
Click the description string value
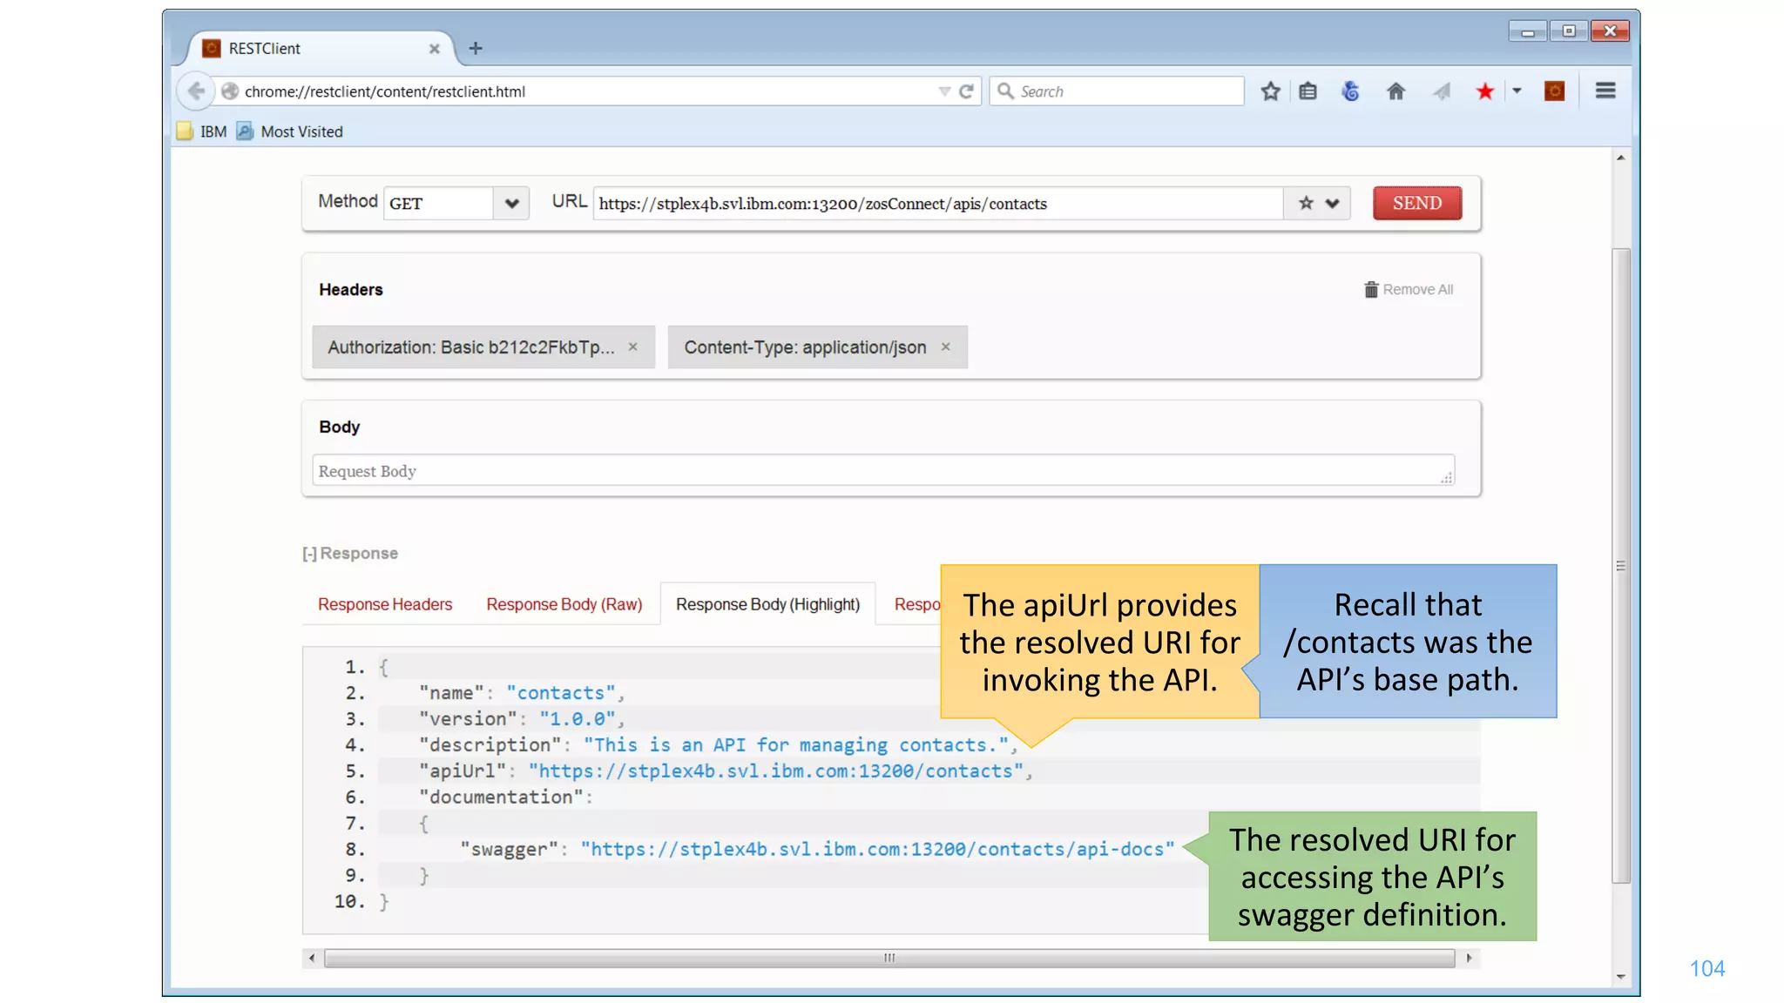coord(796,745)
